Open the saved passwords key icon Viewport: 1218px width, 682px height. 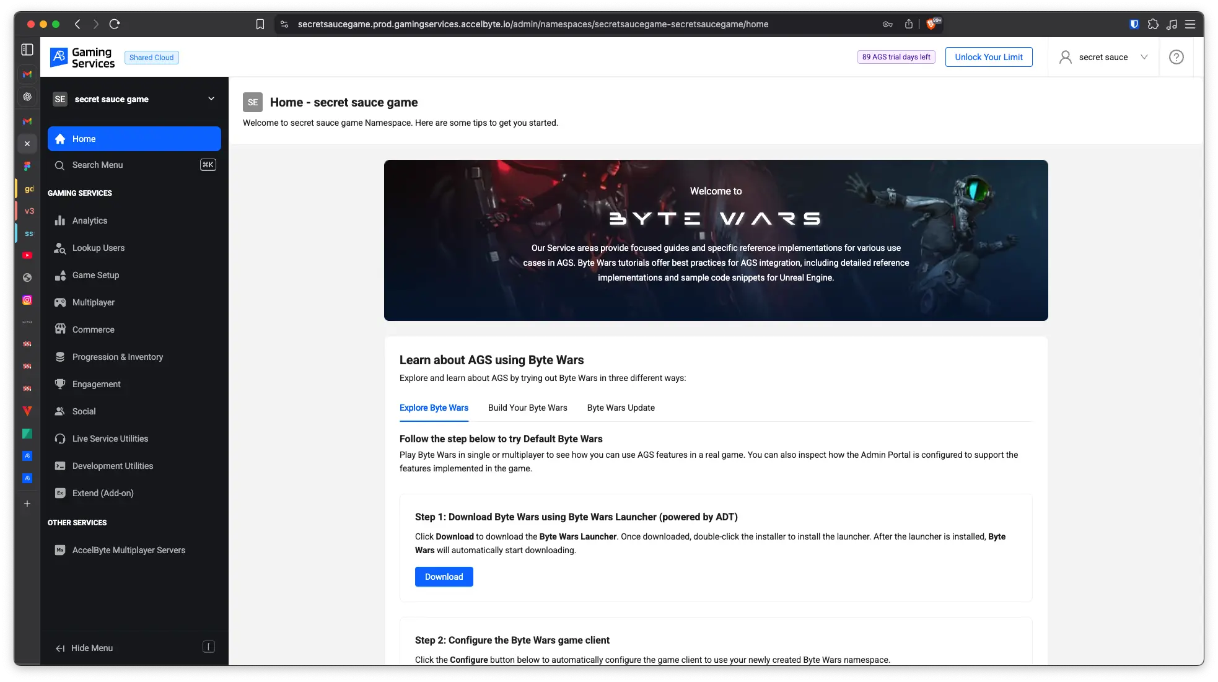coord(888,24)
